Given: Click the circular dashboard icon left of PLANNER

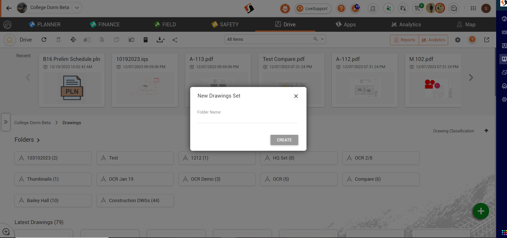Looking at the screenshot, I should tap(7, 25).
